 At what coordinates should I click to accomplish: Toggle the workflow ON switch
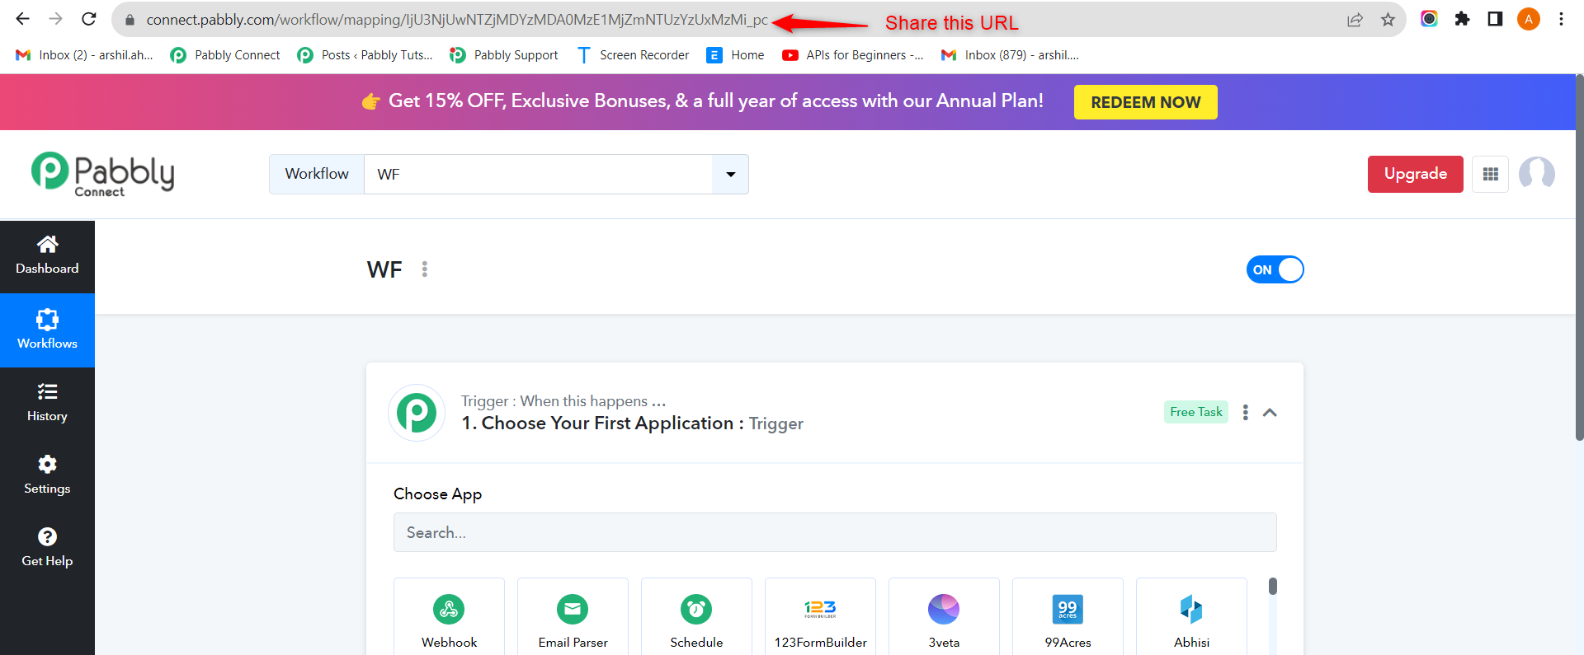[x=1275, y=269]
